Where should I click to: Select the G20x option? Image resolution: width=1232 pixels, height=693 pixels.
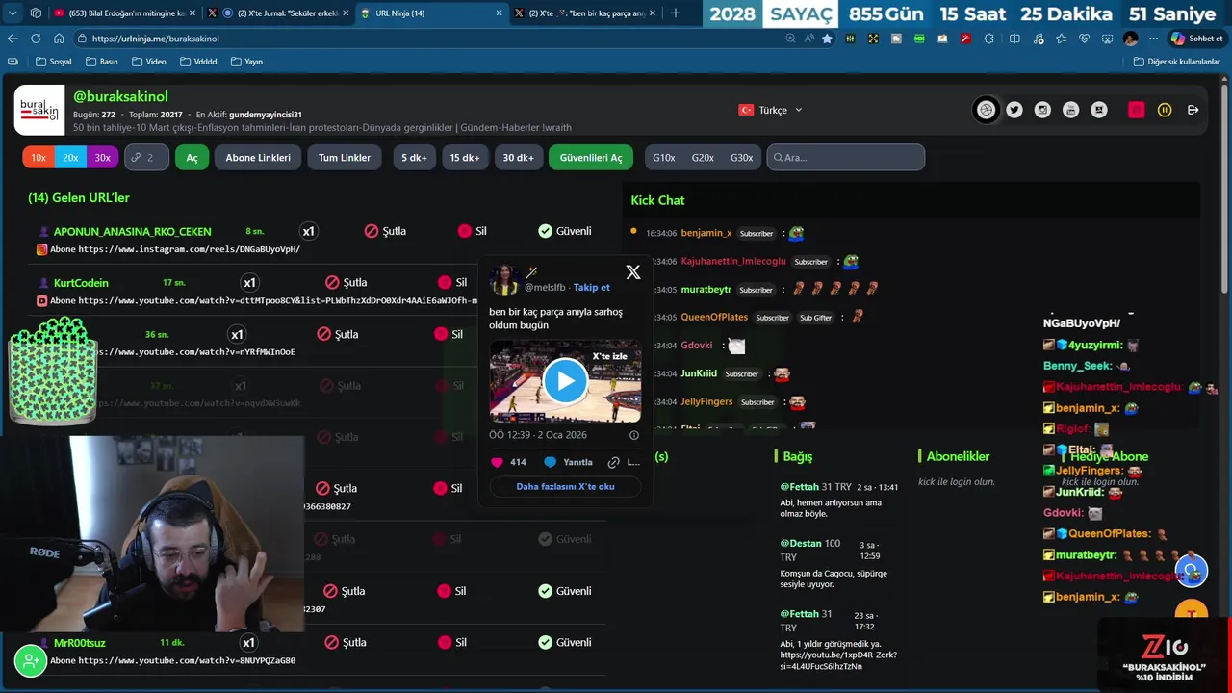[703, 157]
